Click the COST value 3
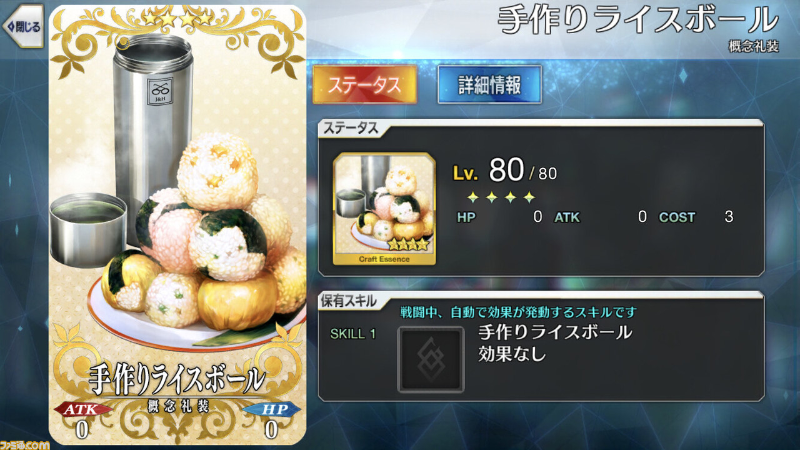 click(729, 217)
